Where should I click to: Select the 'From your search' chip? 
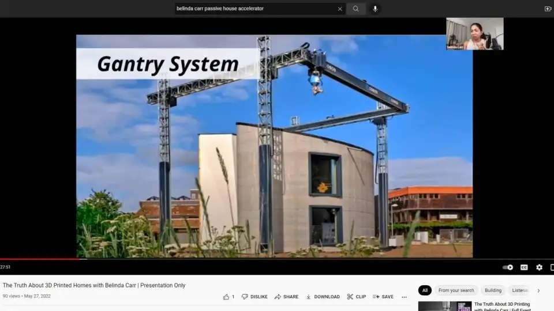click(456, 290)
